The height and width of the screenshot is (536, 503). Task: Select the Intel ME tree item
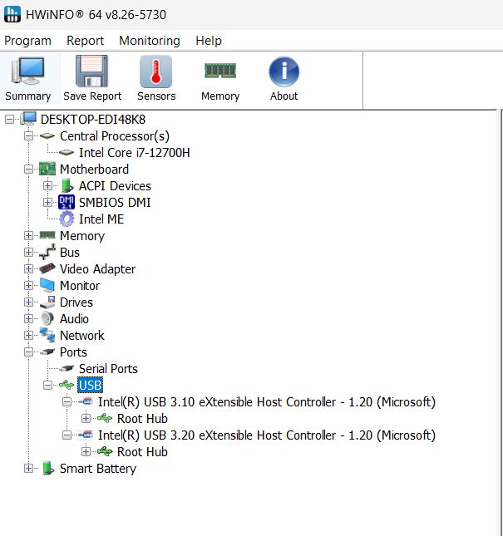[101, 219]
